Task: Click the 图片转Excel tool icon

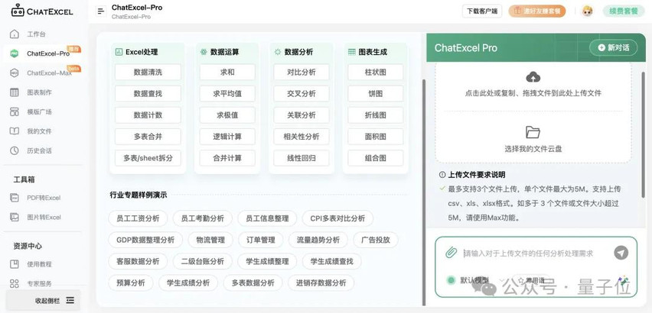Action: coord(15,217)
